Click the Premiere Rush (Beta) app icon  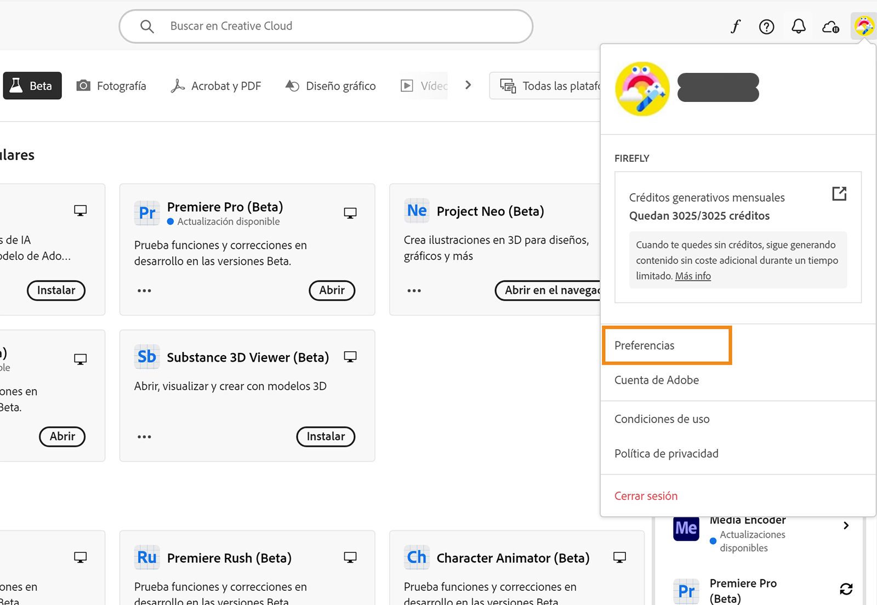(147, 557)
